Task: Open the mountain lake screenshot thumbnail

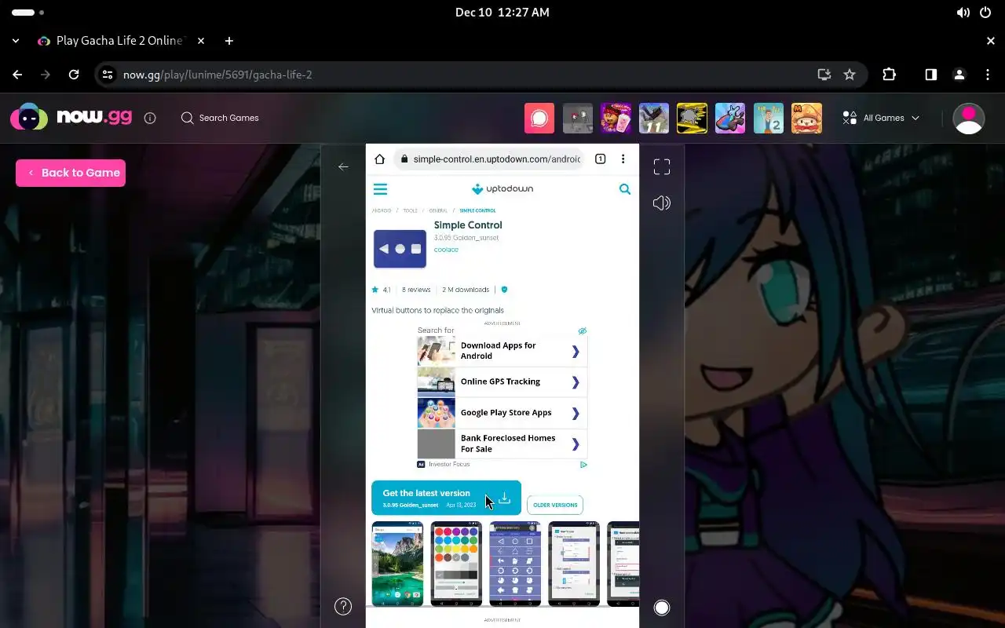Action: click(x=397, y=564)
